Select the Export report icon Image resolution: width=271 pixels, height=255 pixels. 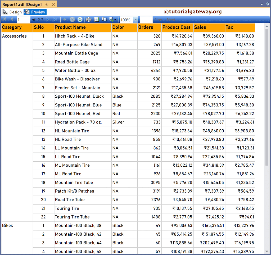tap(111, 19)
